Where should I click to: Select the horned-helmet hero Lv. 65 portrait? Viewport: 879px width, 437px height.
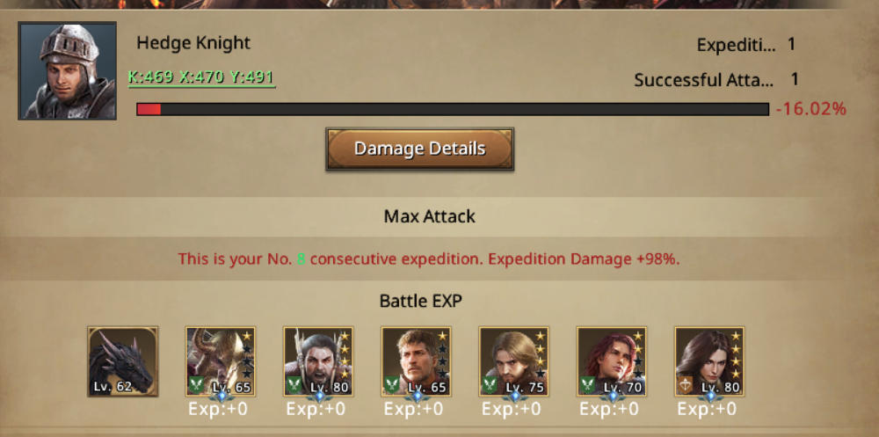(x=221, y=362)
